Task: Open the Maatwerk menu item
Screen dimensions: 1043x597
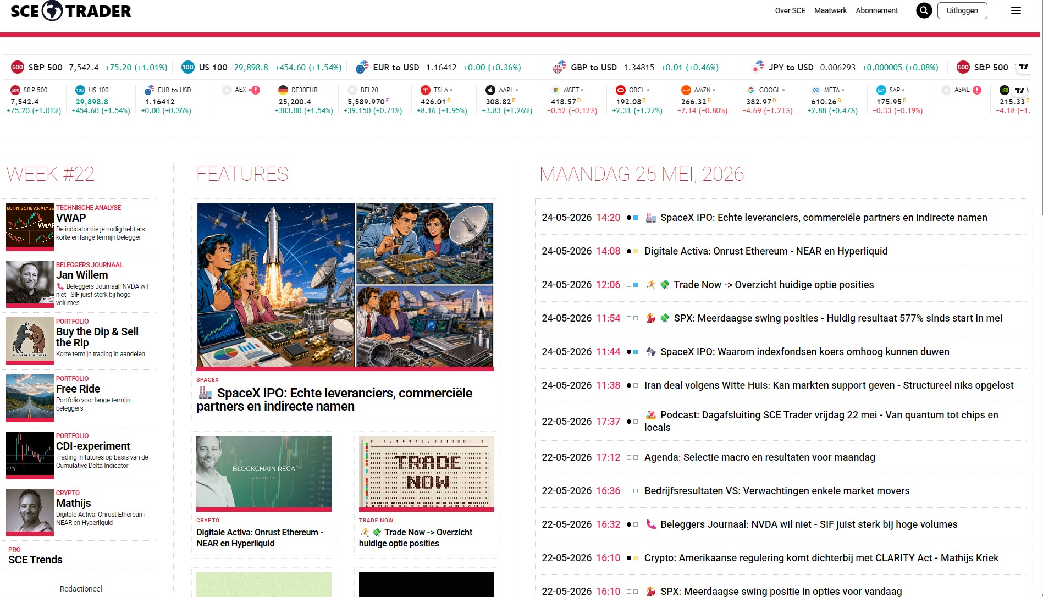Action: pos(830,10)
